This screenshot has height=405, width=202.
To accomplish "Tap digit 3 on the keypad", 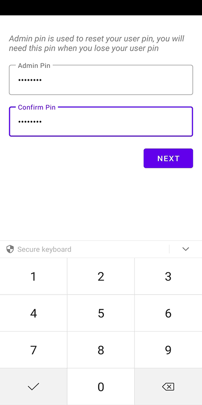I will coord(168,276).
